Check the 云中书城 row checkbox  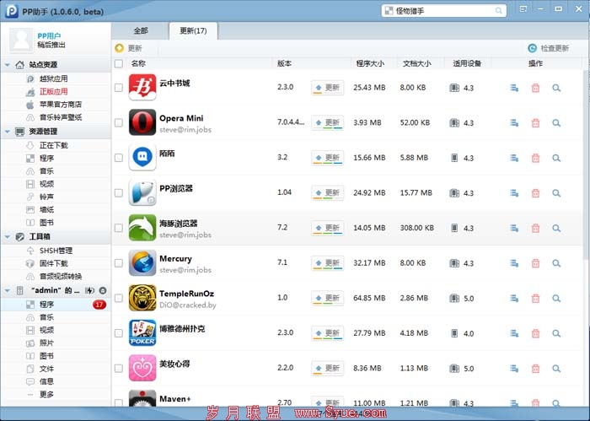pyautogui.click(x=119, y=88)
